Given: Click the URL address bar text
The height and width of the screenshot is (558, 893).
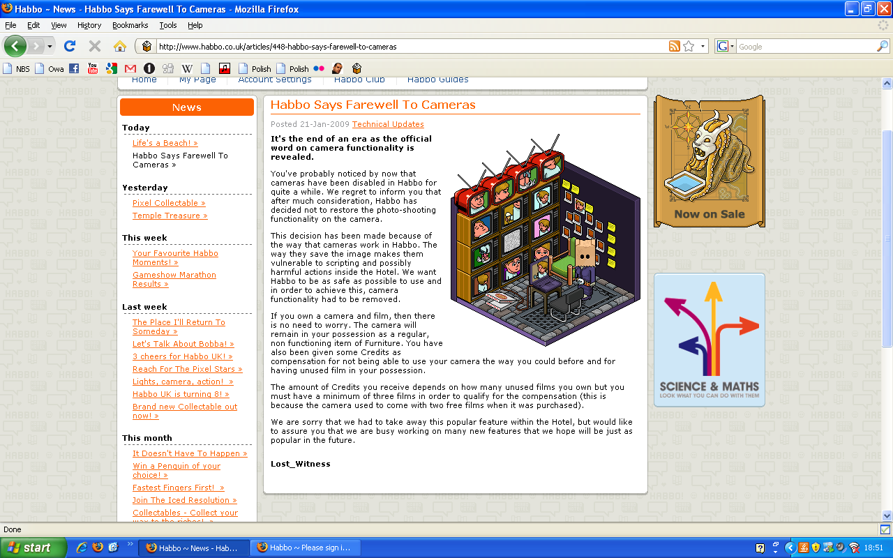Looking at the screenshot, I should [278, 47].
